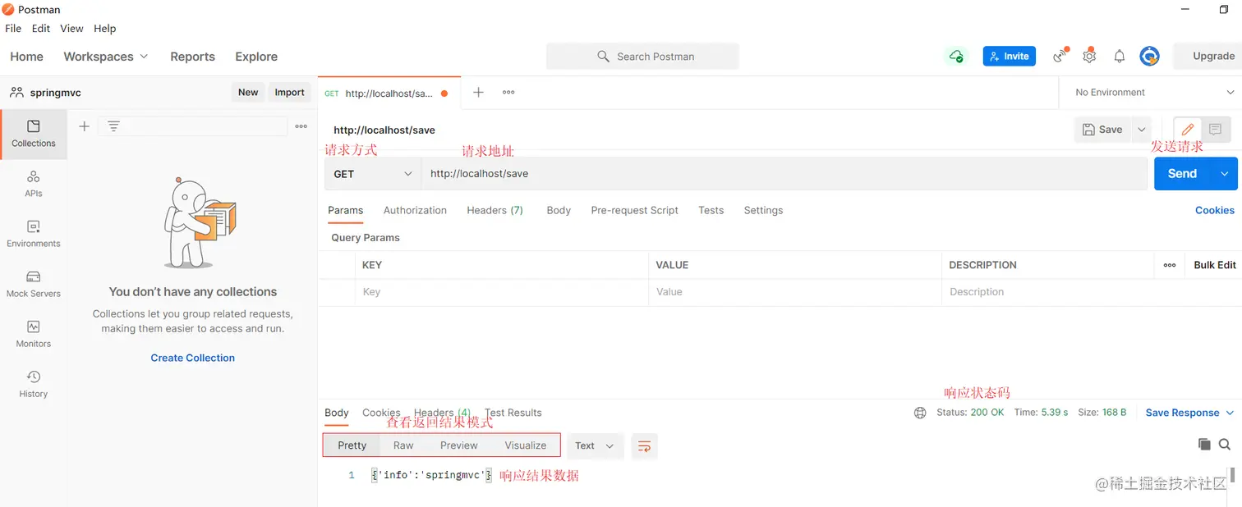Open the Workspaces dropdown
1242x507 pixels.
106,57
